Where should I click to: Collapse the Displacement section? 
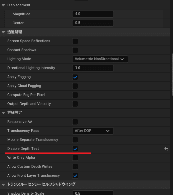[3, 5]
